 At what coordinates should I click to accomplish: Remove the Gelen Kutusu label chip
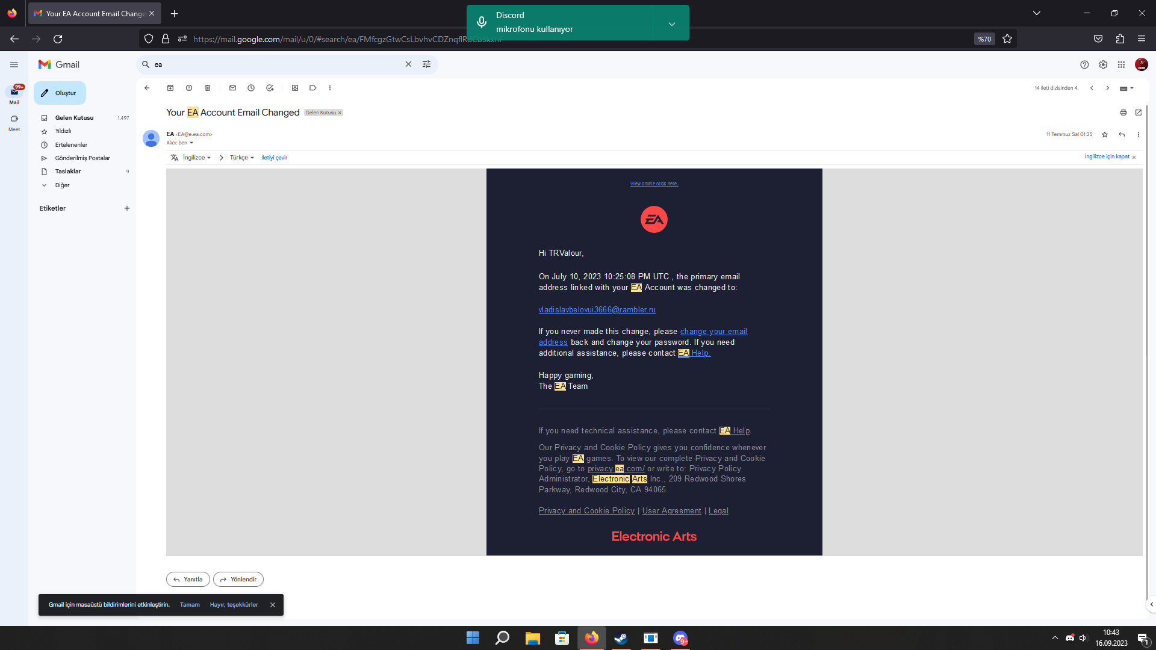[x=340, y=113]
